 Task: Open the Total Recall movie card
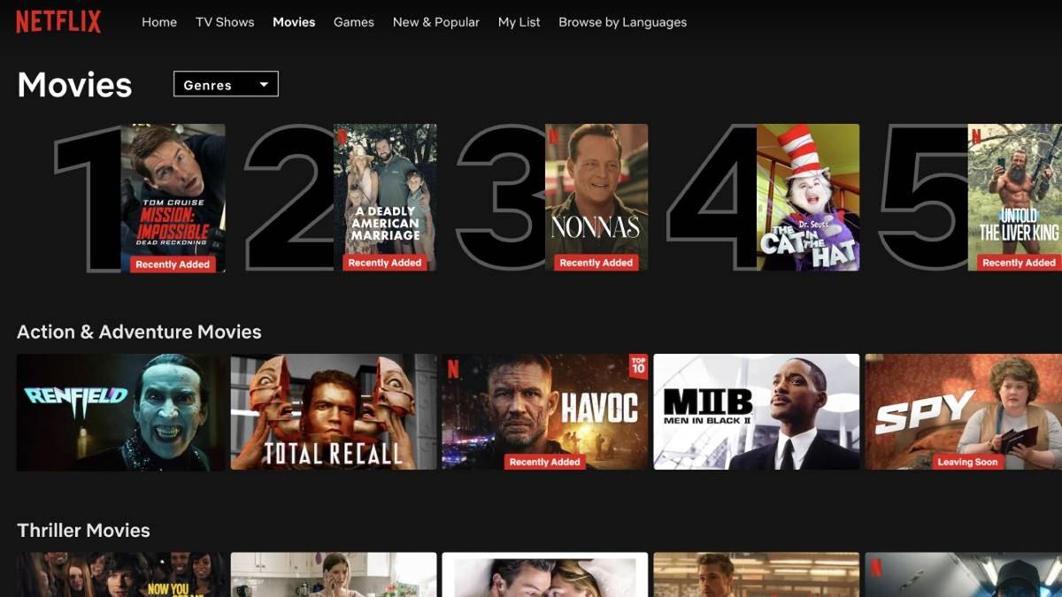(x=334, y=412)
